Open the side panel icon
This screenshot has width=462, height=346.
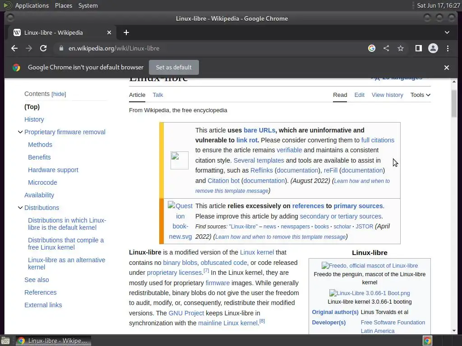418,48
